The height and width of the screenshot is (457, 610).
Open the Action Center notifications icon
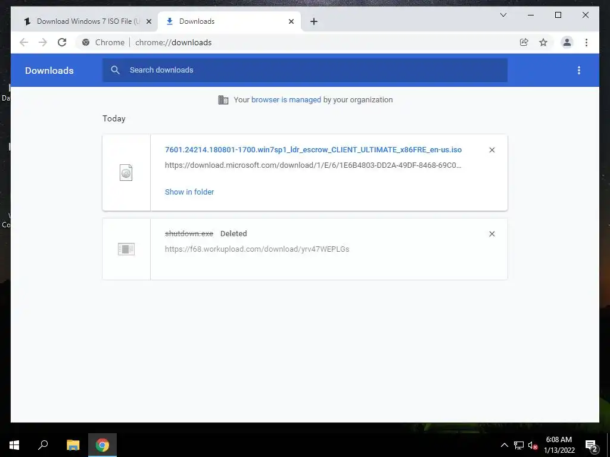pyautogui.click(x=592, y=445)
